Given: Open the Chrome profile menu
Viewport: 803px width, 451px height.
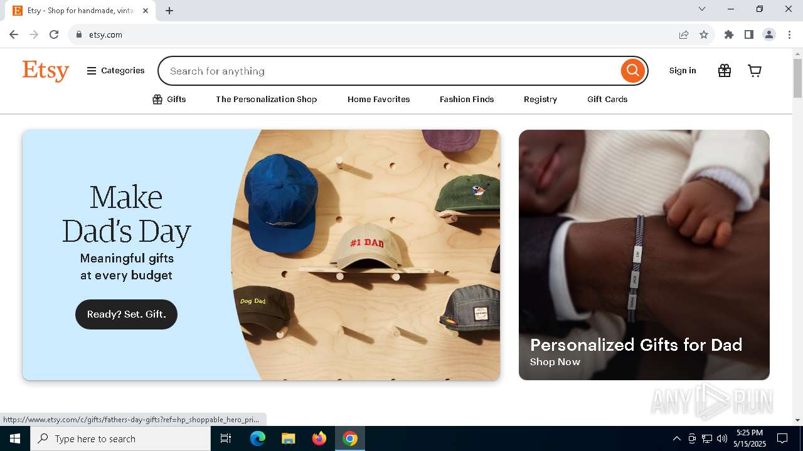Looking at the screenshot, I should [x=769, y=34].
